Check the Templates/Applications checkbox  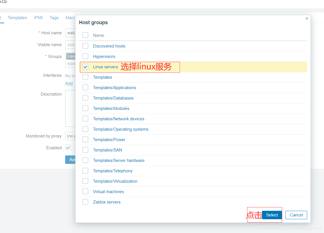85,87
